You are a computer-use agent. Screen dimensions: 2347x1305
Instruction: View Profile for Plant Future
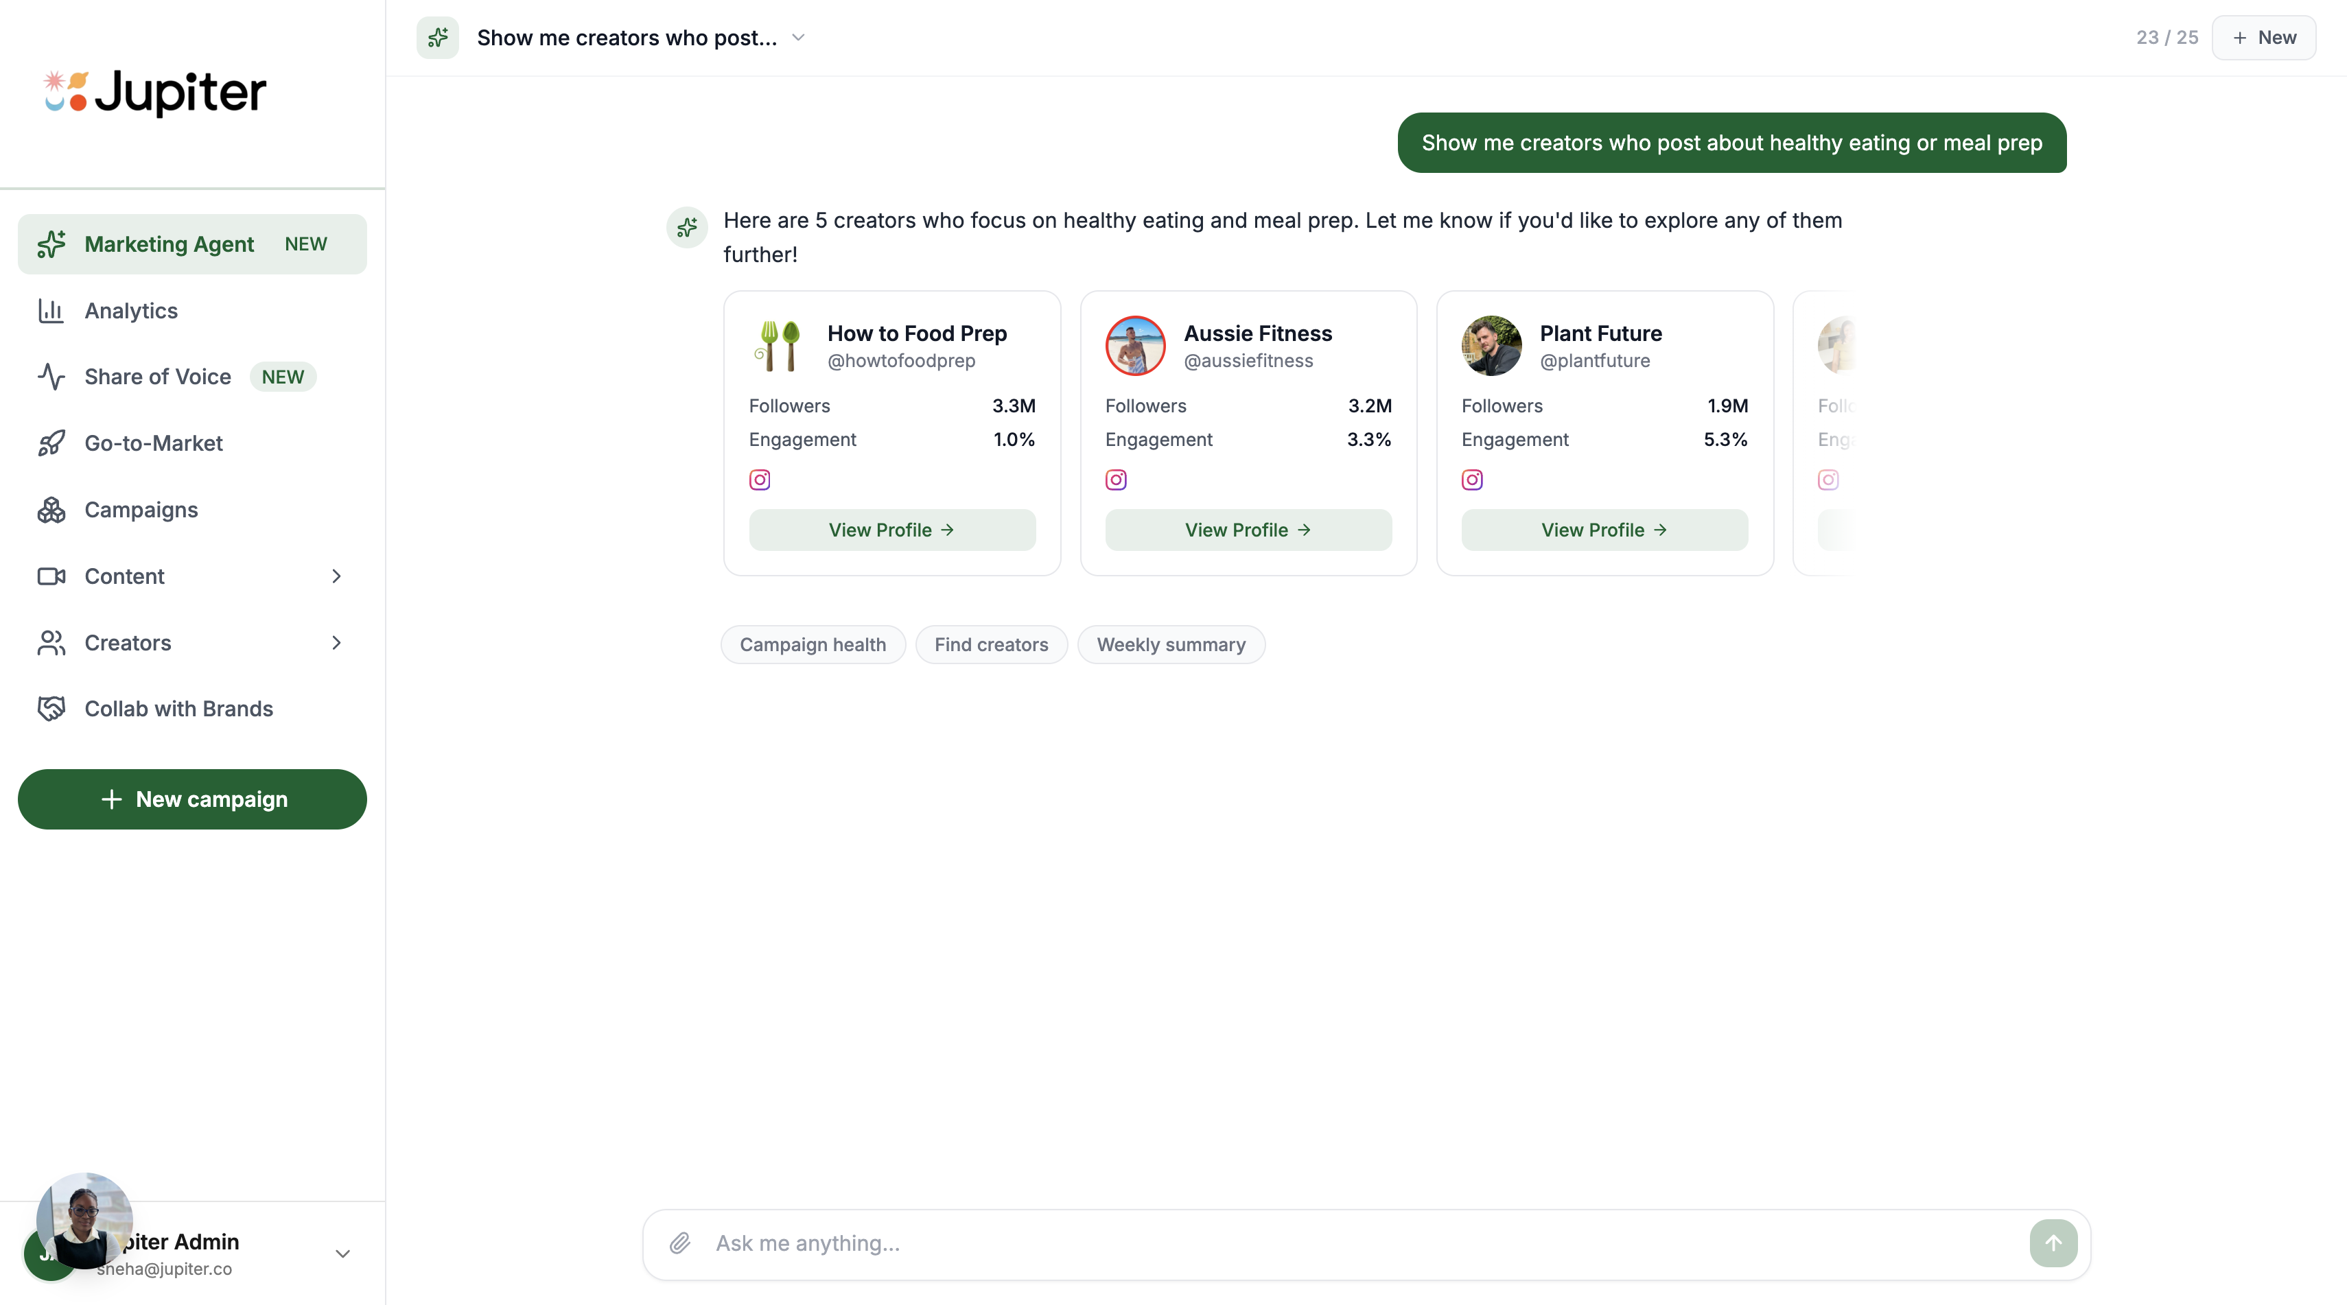1604,530
